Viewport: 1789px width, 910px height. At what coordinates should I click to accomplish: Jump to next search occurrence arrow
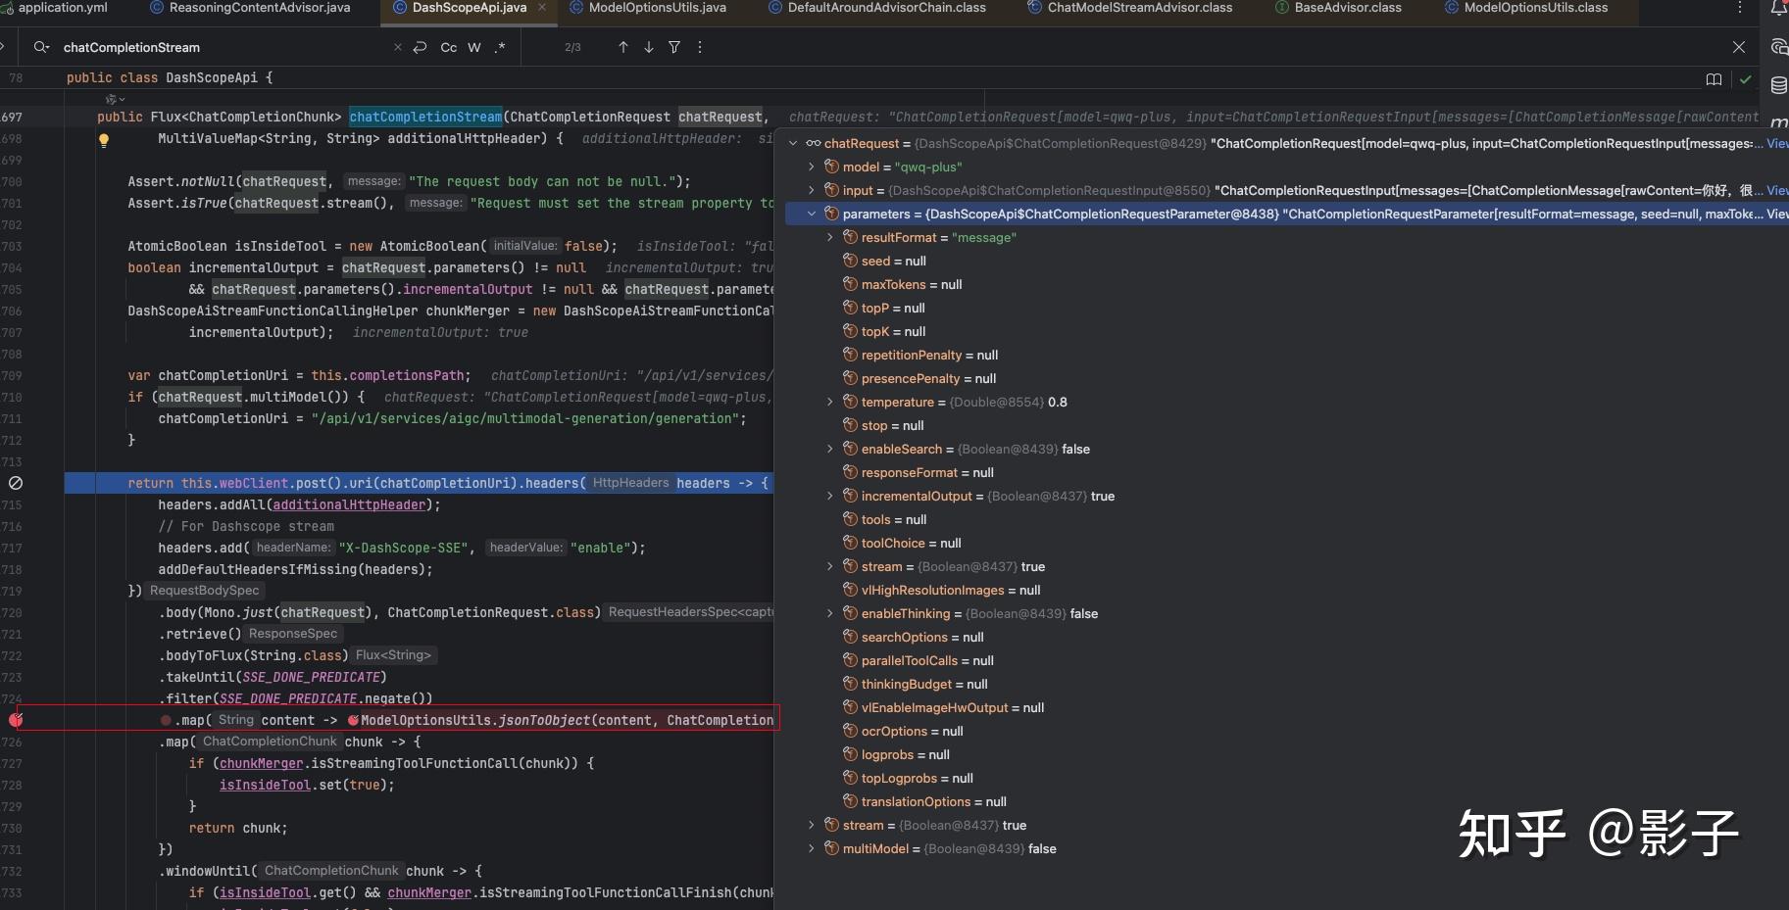tap(649, 47)
